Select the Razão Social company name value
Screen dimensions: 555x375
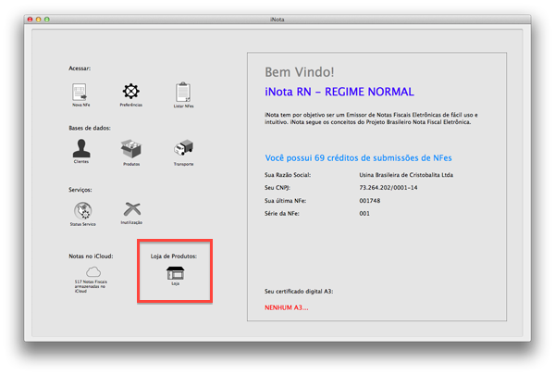(406, 175)
